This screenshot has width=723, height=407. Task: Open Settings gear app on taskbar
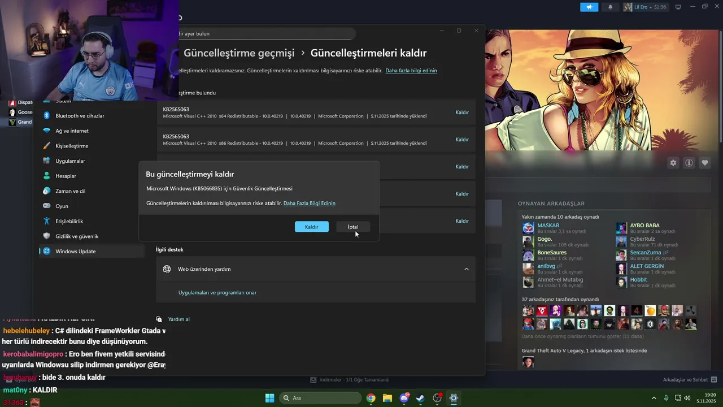pos(453,398)
